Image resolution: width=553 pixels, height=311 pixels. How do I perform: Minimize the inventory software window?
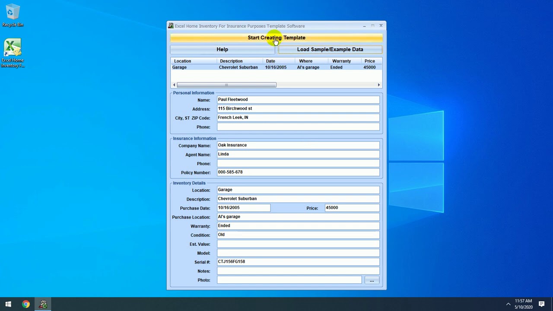tap(364, 26)
